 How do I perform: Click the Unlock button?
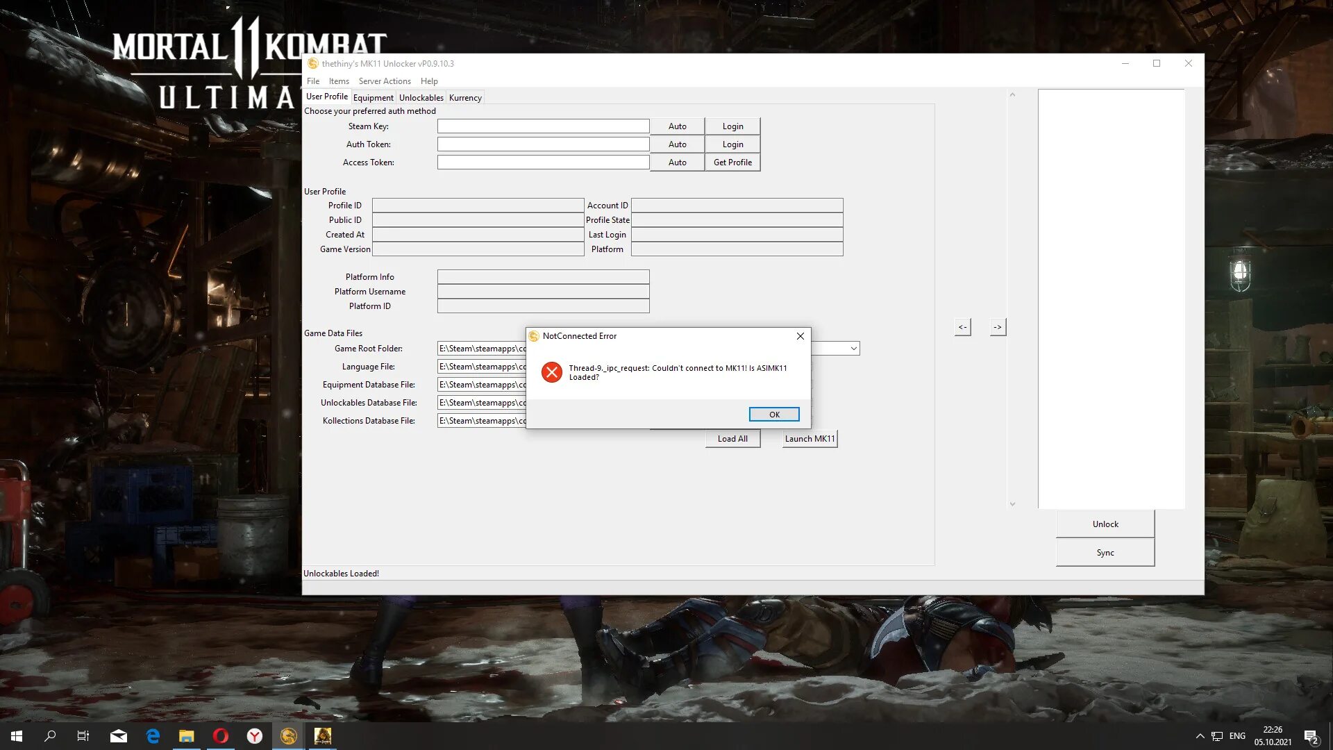(1105, 524)
